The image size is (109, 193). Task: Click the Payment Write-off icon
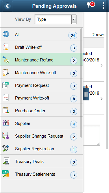pos(6,98)
